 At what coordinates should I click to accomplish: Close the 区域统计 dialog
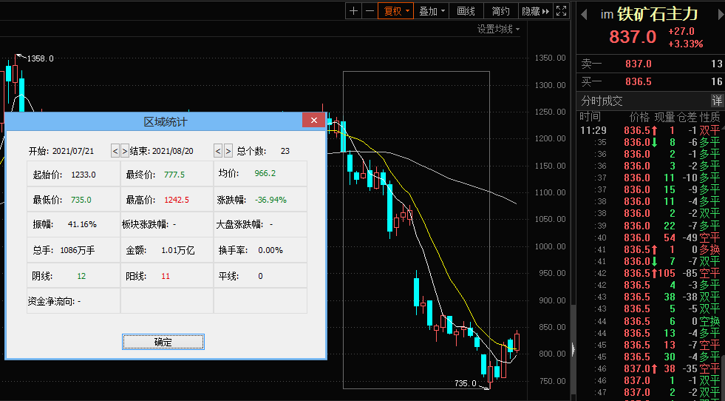coord(314,121)
